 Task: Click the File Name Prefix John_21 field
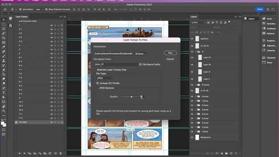point(116,64)
